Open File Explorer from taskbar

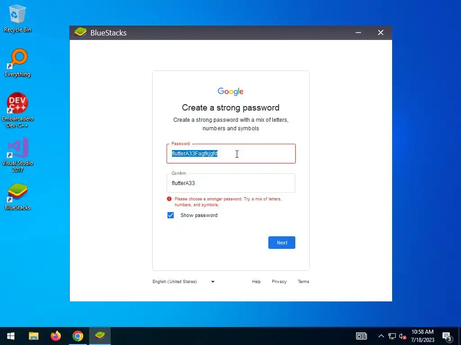click(x=33, y=336)
